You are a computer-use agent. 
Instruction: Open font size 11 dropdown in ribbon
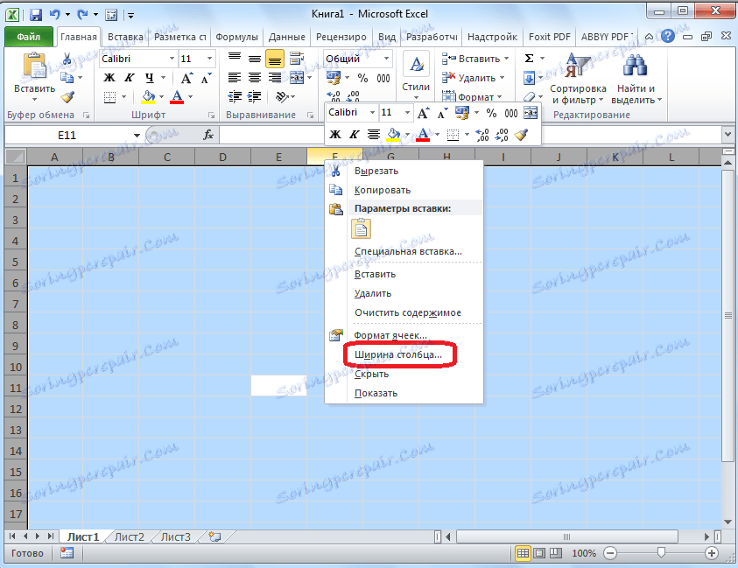click(209, 59)
